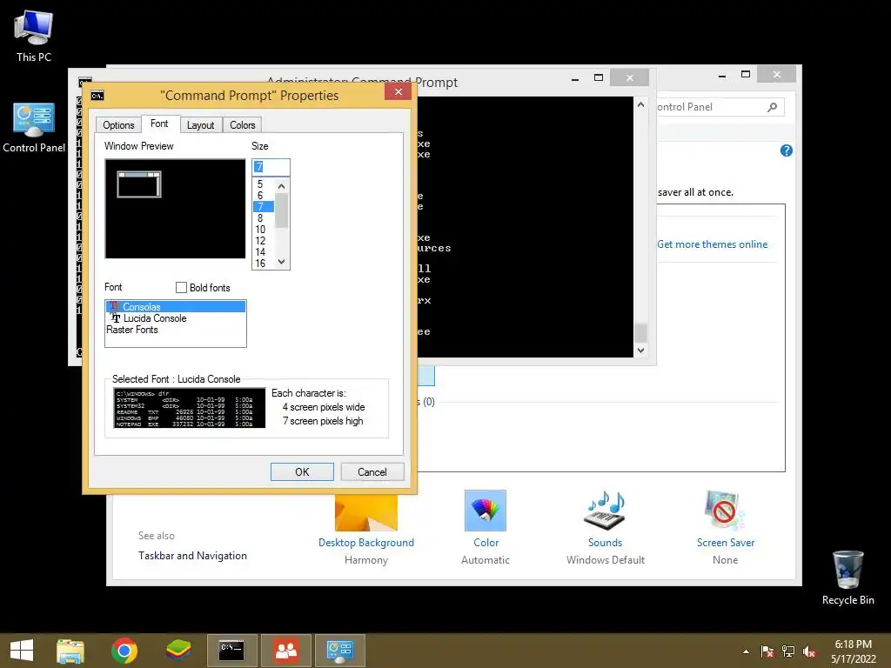This screenshot has height=668, width=891.
Task: Minimize the Command Prompt window
Action: [575, 79]
